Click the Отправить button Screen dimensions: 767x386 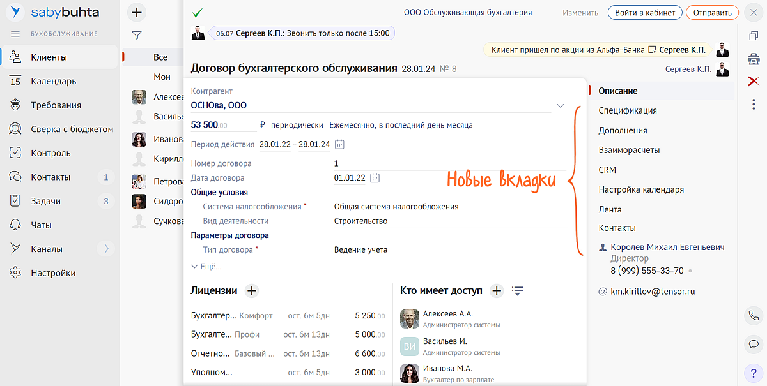point(712,13)
